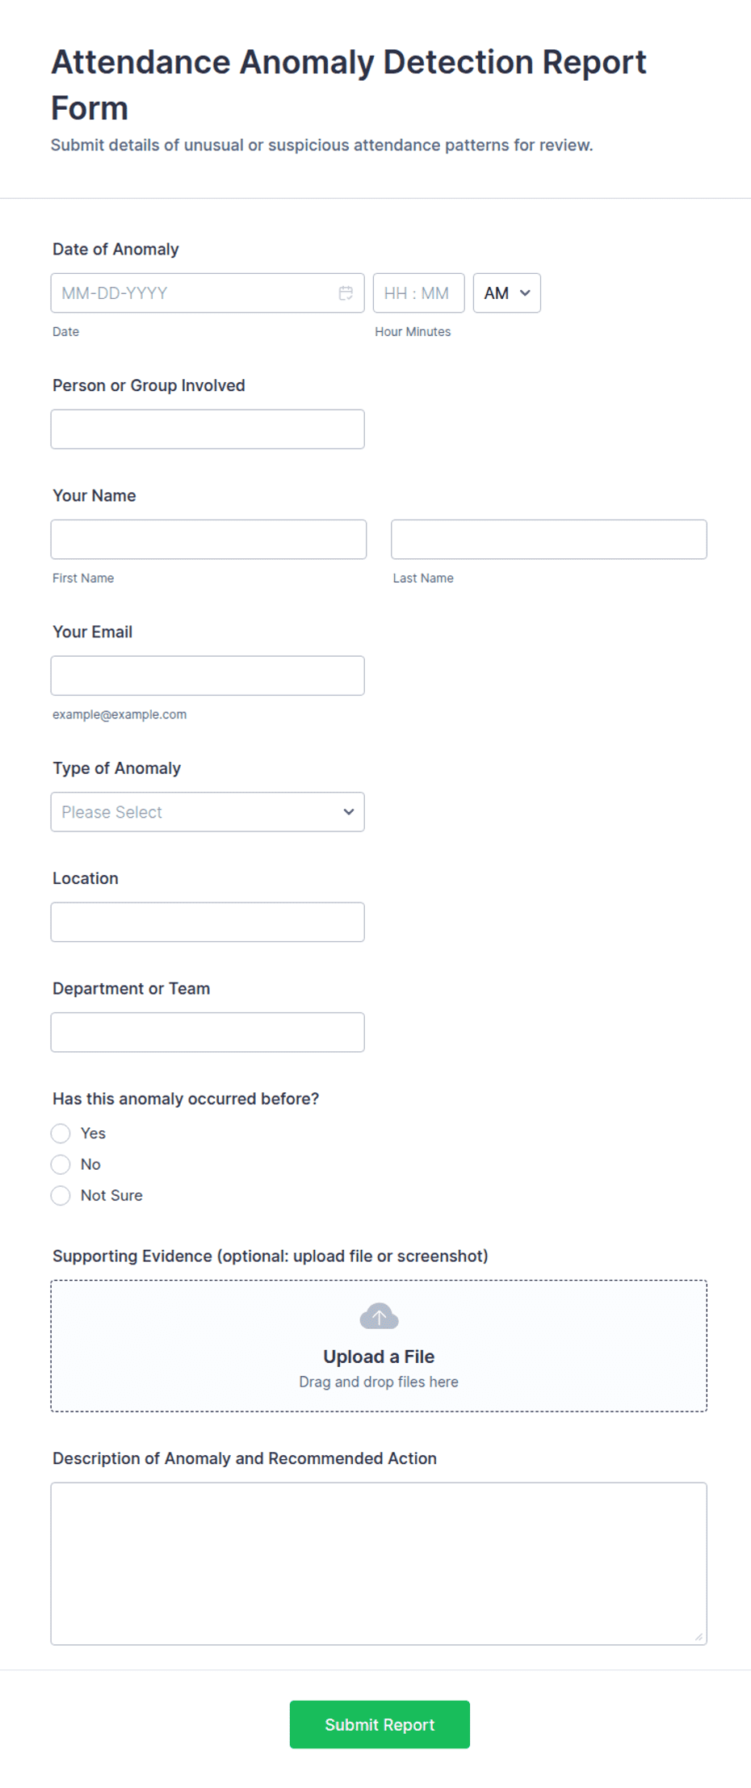The width and height of the screenshot is (751, 1788).
Task: Click Upload a File area
Action: point(379,1346)
